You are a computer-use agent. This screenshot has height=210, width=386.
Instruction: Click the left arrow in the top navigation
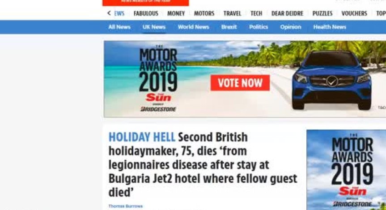point(109,13)
